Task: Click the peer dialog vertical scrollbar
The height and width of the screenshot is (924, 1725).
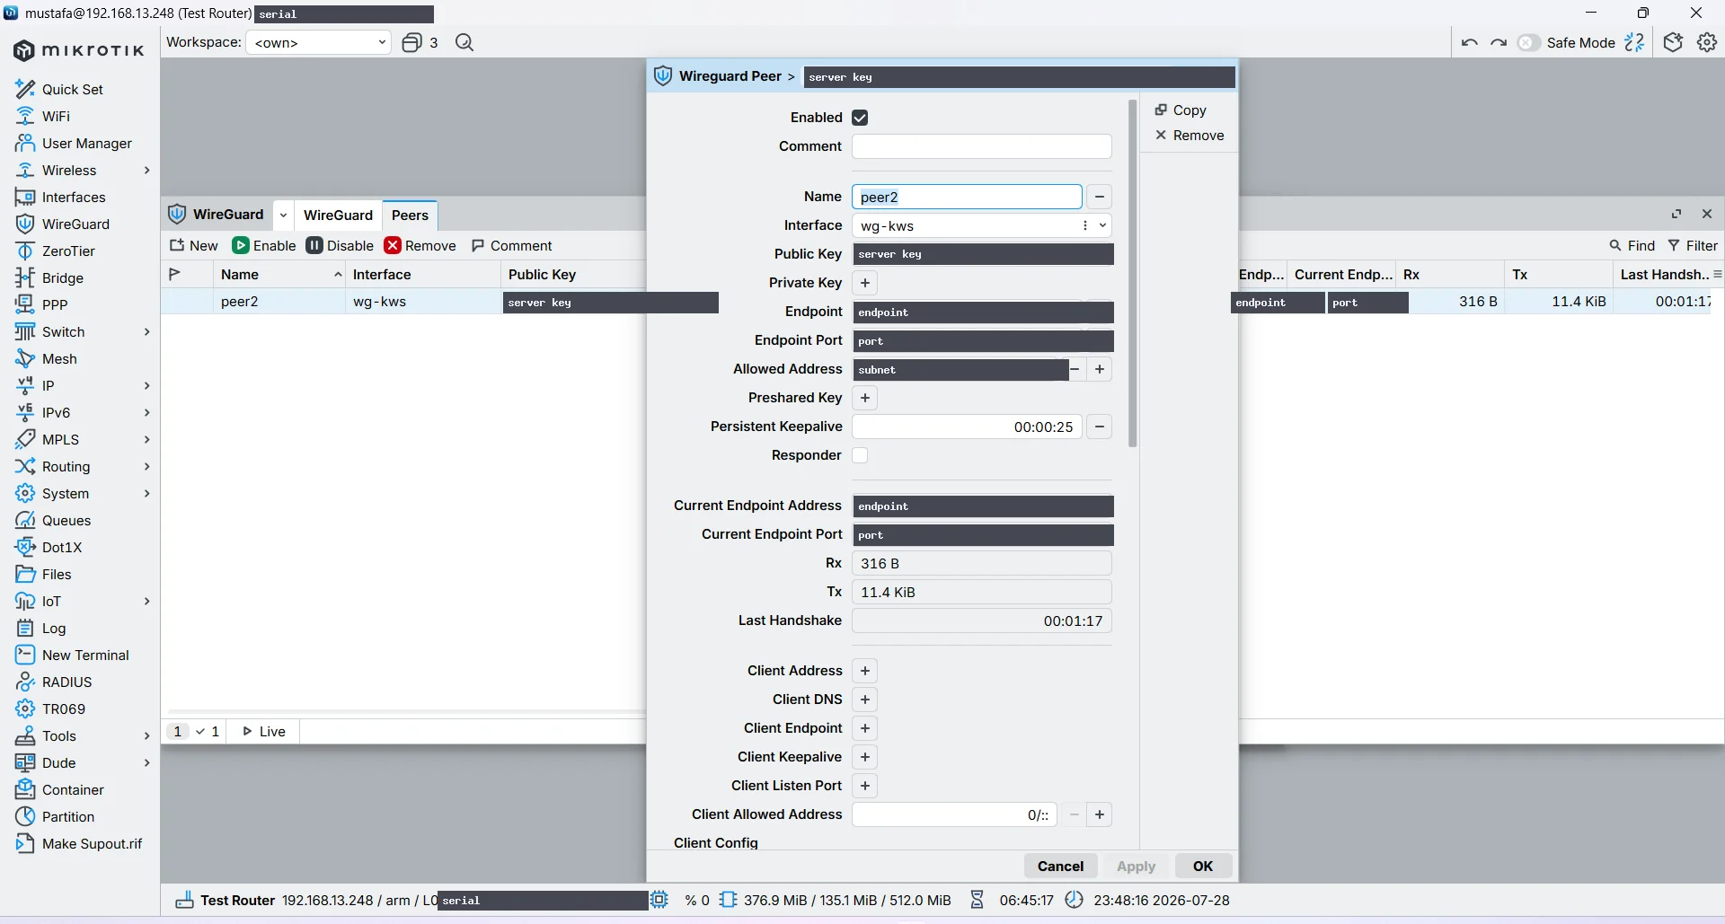Action: 1133,272
